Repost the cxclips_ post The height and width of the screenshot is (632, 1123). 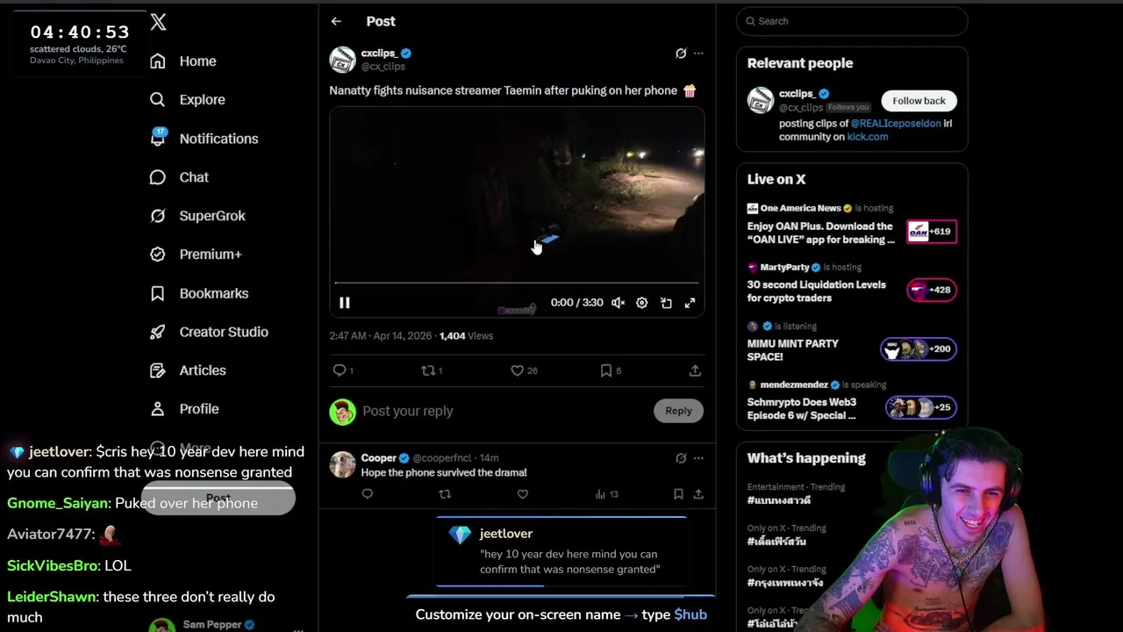428,370
